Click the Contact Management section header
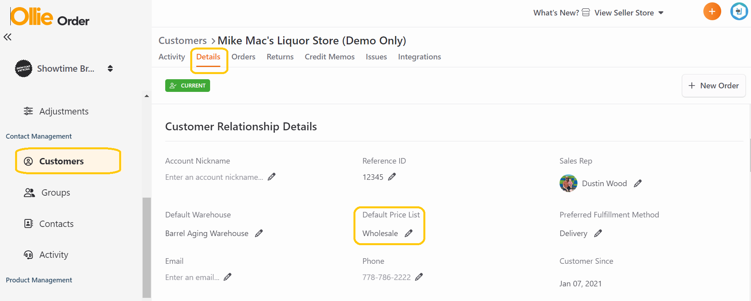Screen dimensions: 751x301 pos(39,136)
